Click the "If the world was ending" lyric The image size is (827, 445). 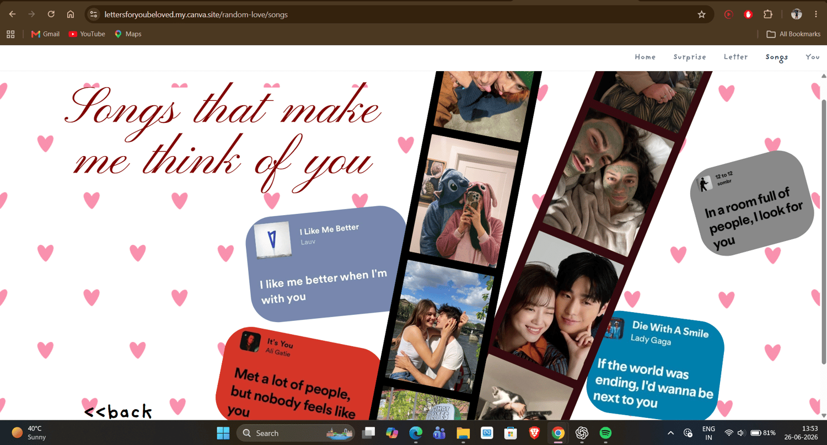click(653, 382)
